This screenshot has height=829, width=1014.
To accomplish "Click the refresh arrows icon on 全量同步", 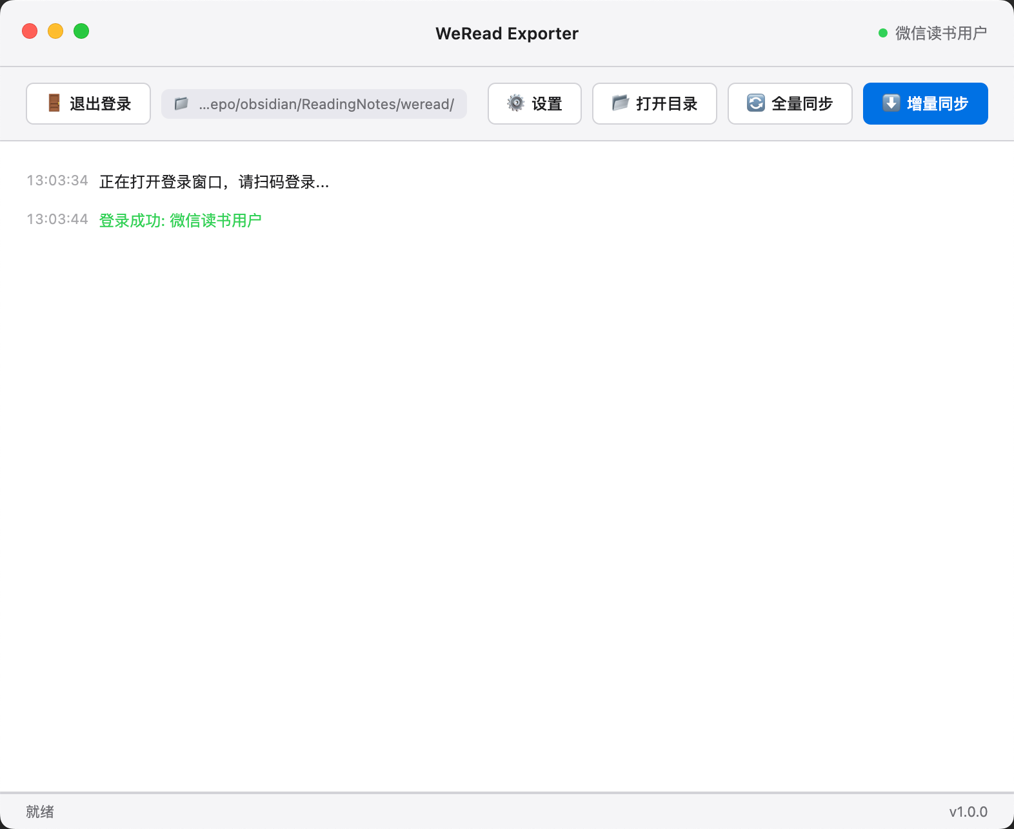I will pyautogui.click(x=755, y=103).
